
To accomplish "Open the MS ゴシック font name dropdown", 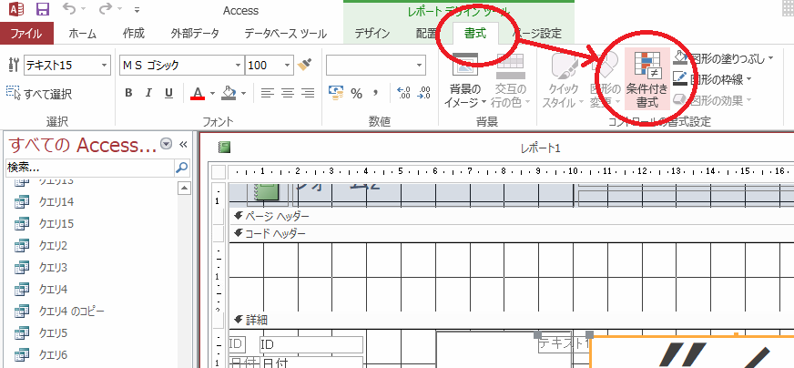I will [239, 66].
